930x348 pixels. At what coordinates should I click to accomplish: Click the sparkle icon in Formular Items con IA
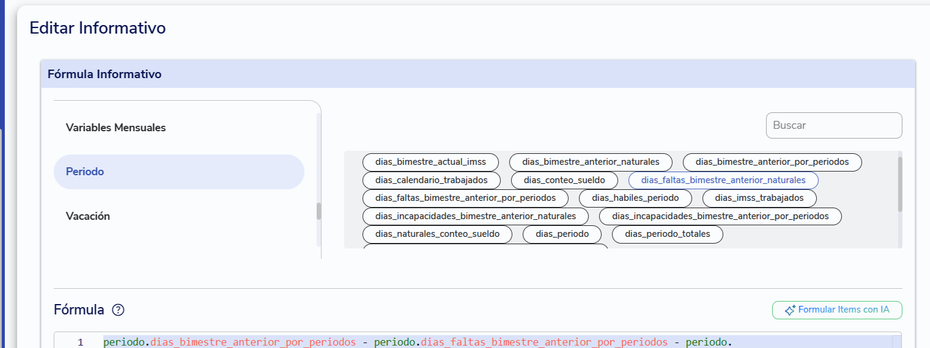[790, 310]
